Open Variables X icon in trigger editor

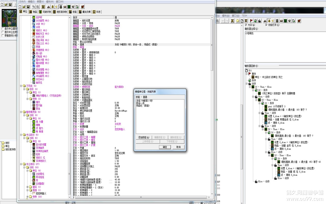232,21
